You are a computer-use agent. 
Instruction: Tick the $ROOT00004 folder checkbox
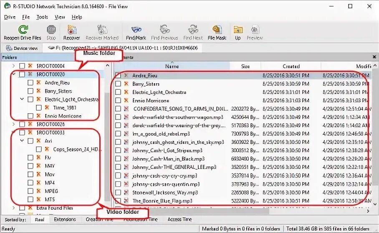tap(22, 66)
